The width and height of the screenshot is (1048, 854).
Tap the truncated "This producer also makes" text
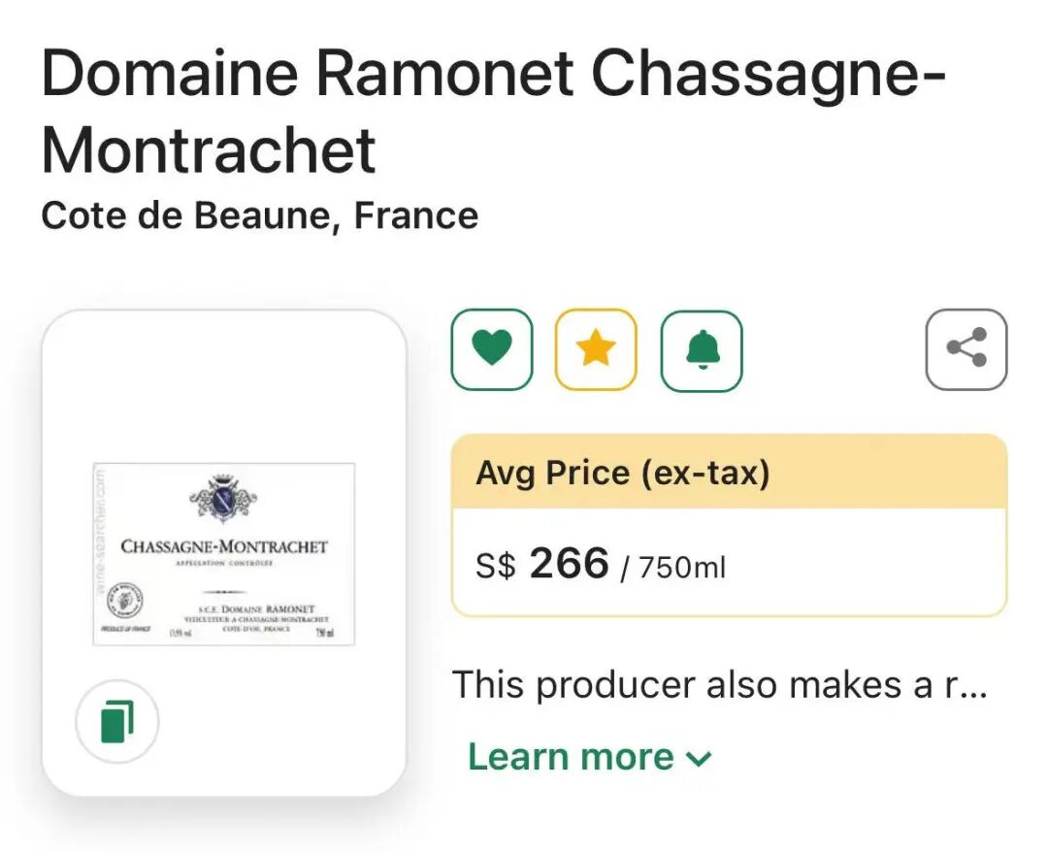(719, 685)
